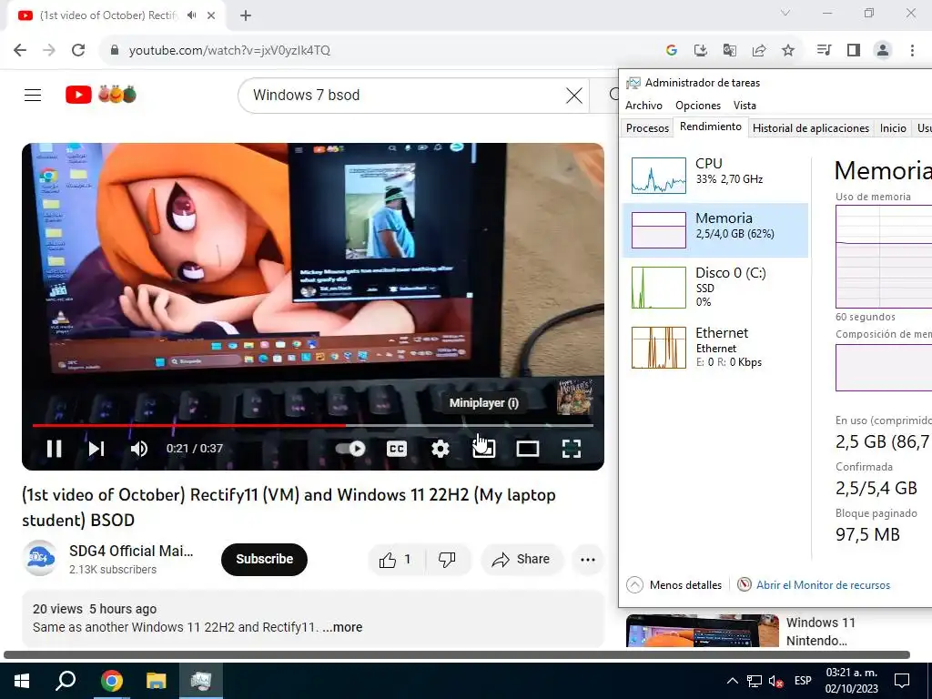Open a new browser tab
The image size is (932, 699).
tap(246, 15)
